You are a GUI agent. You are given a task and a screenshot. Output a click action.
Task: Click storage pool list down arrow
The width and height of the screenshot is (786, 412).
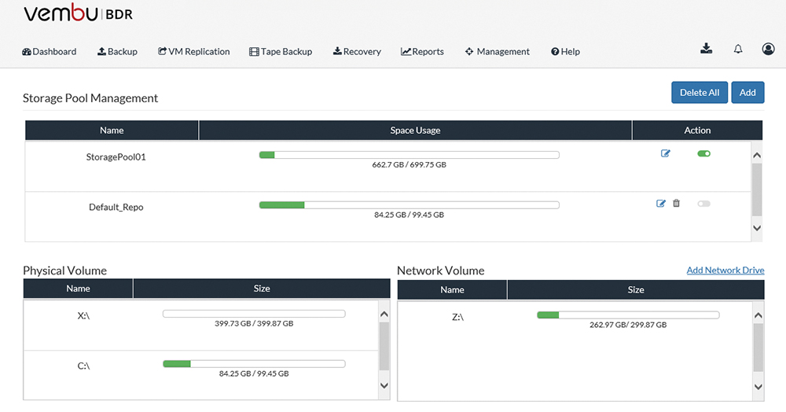(757, 228)
